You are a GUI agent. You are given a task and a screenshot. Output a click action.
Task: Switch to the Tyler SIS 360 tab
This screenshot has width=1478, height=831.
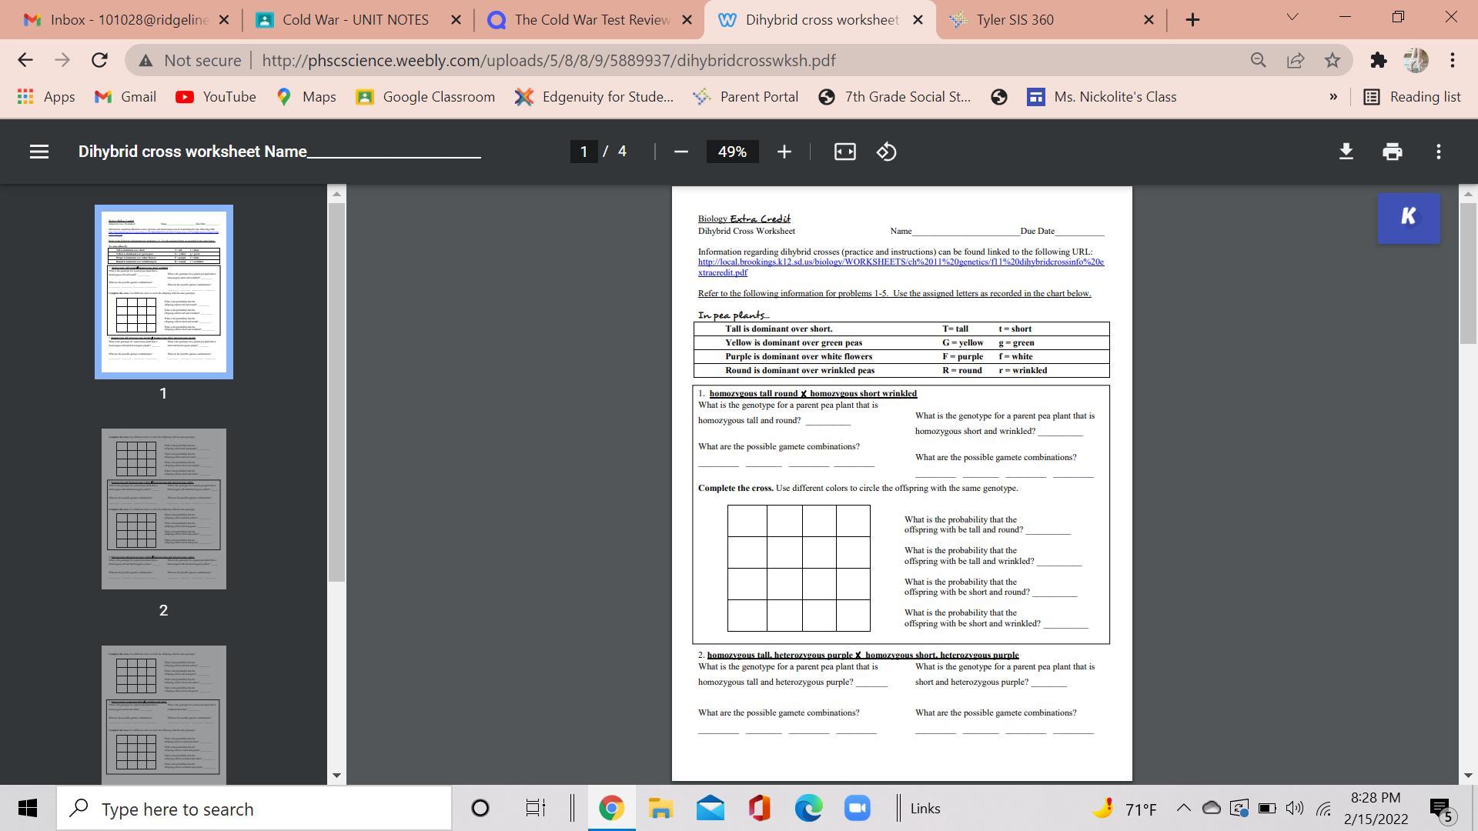(x=1015, y=20)
